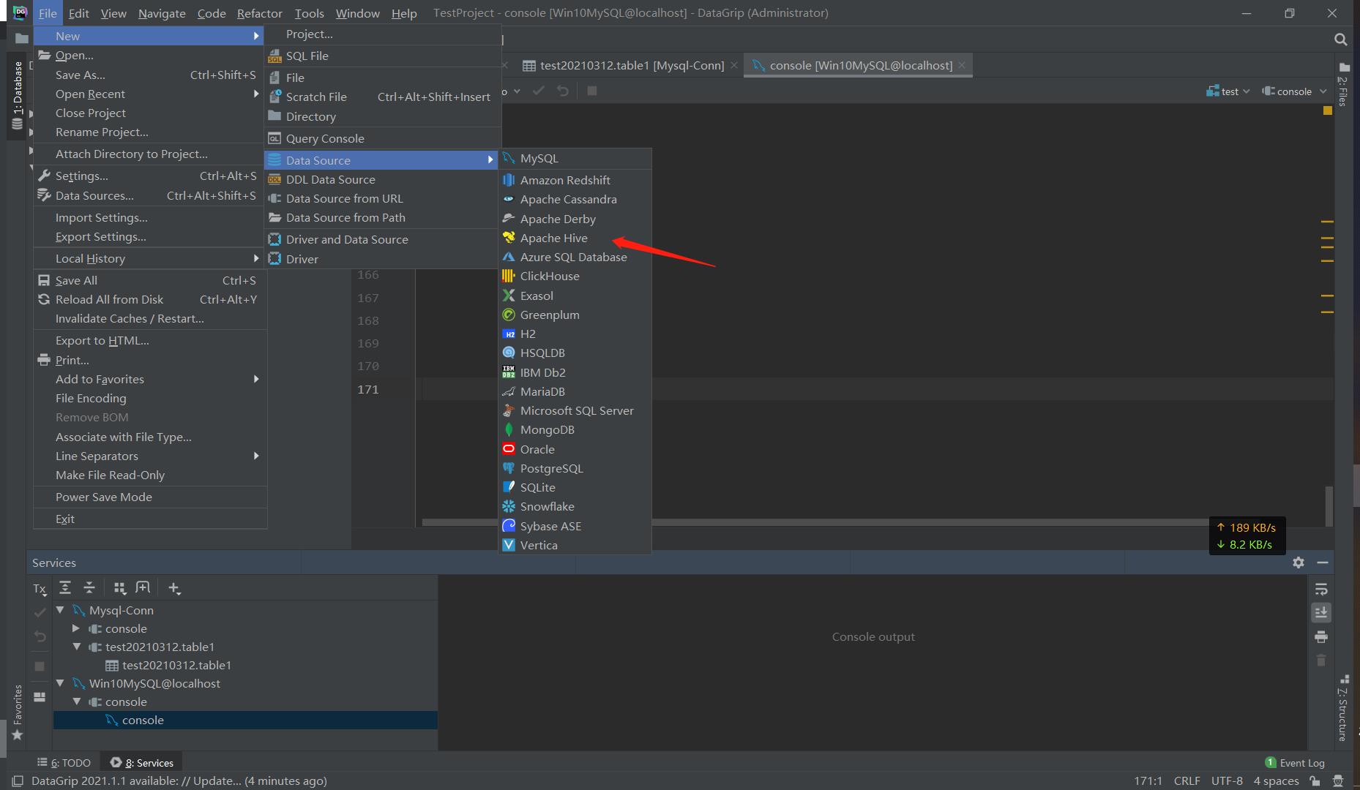Open new Query Console

(382, 138)
